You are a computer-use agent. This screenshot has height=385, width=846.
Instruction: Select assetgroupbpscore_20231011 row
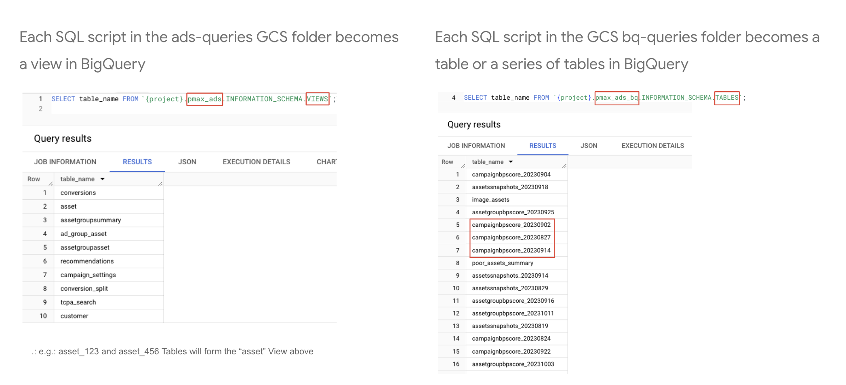[x=503, y=314]
